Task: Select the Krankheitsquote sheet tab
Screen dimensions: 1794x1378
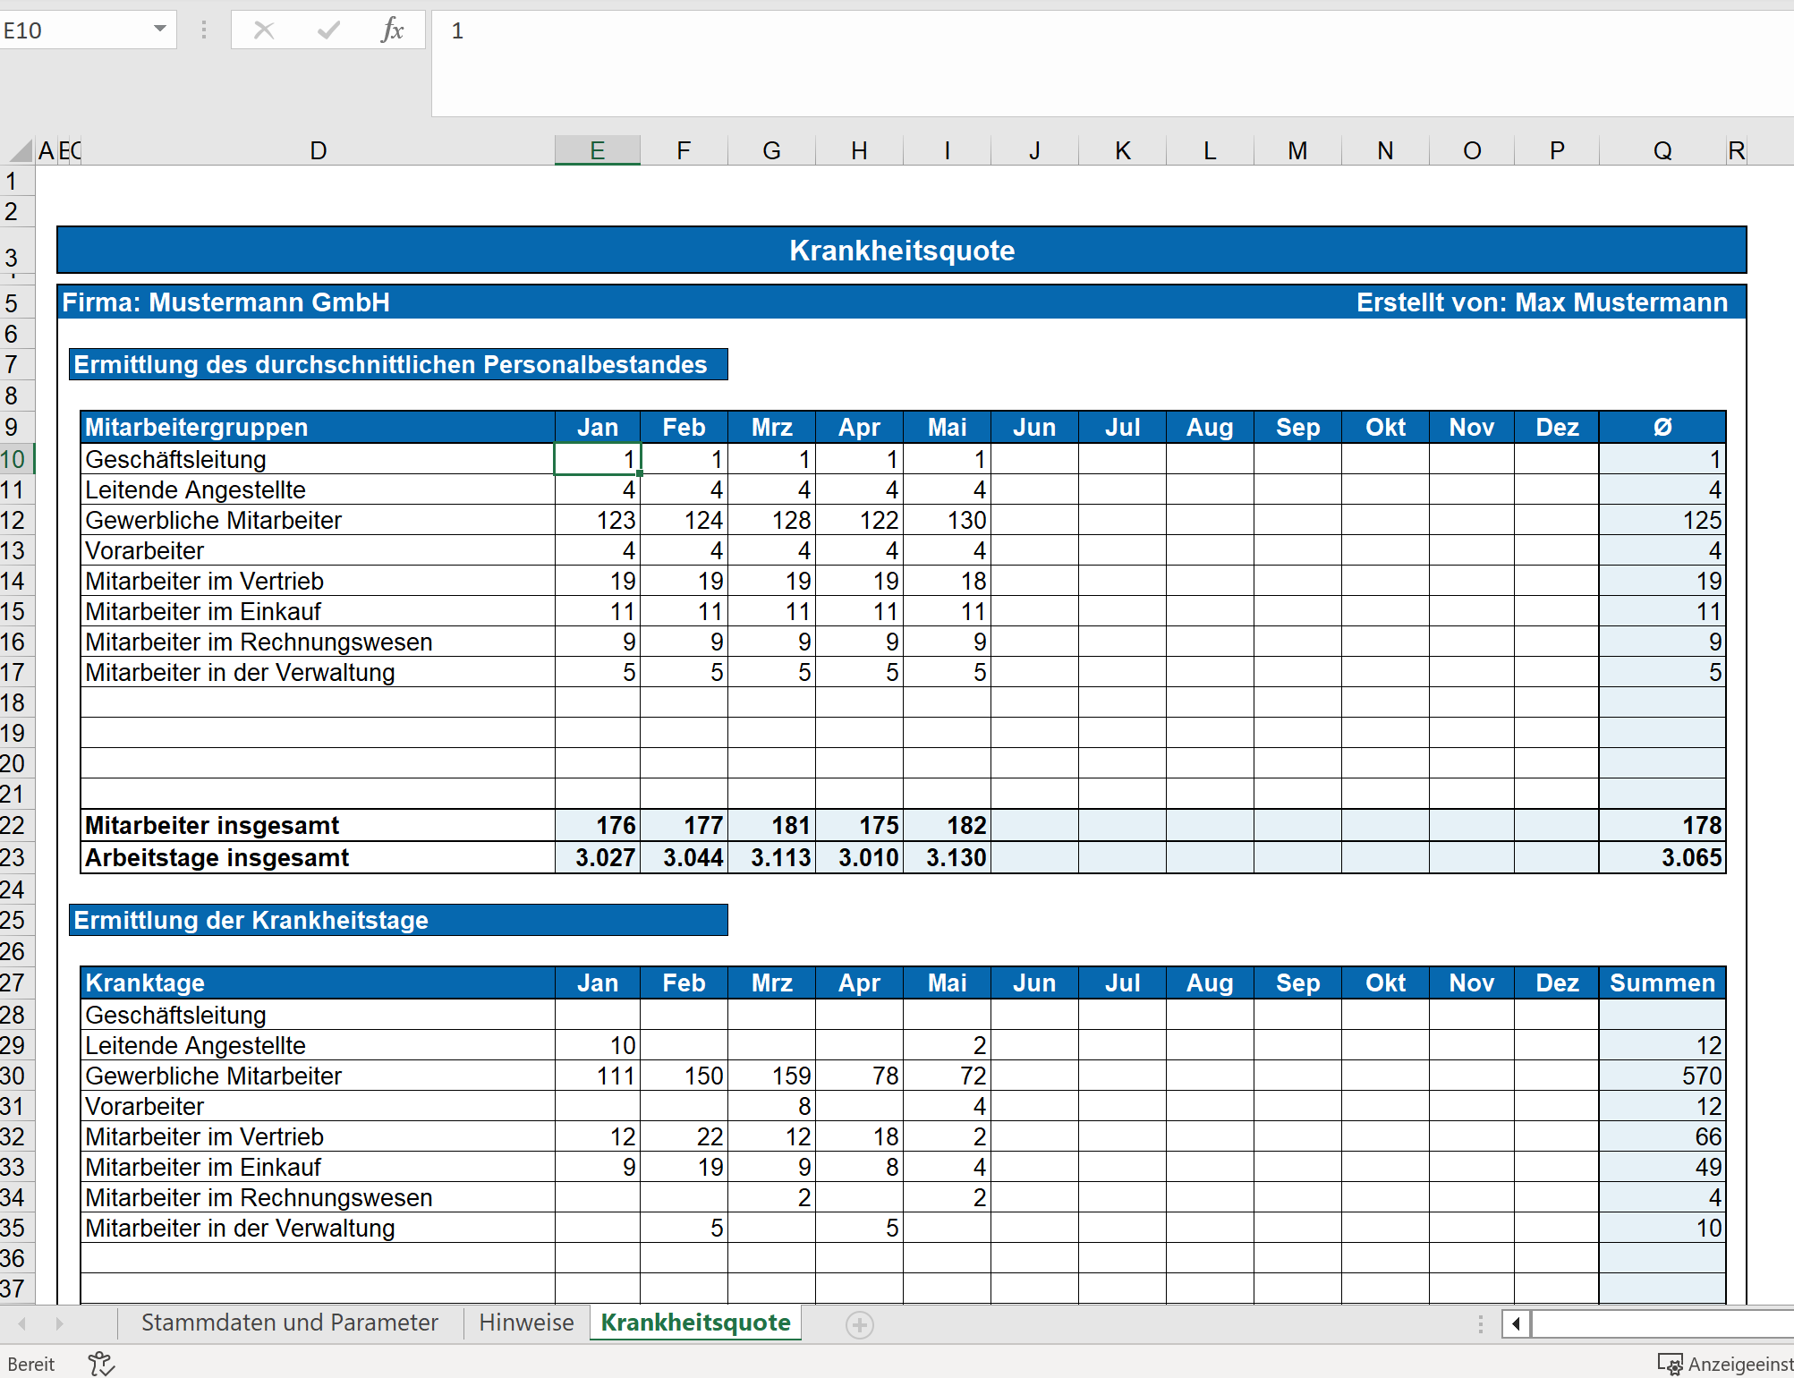Action: coord(695,1323)
